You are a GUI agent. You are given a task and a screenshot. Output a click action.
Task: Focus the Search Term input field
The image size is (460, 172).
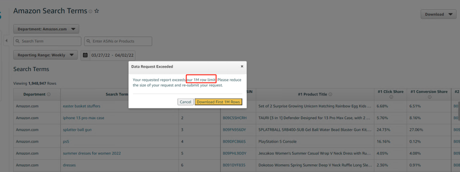point(47,41)
